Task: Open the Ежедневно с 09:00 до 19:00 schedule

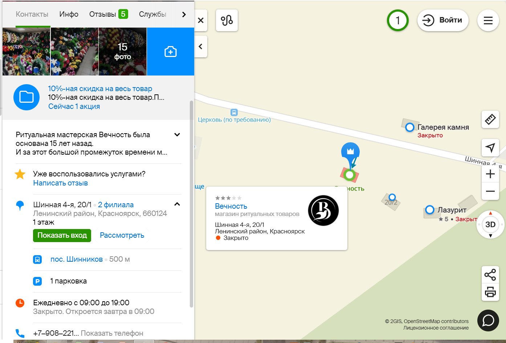Action: [81, 303]
